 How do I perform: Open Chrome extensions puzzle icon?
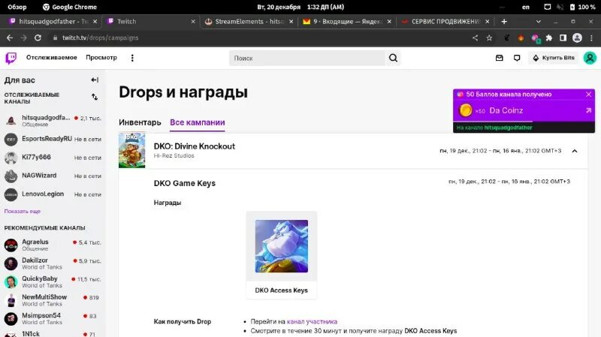tap(549, 38)
